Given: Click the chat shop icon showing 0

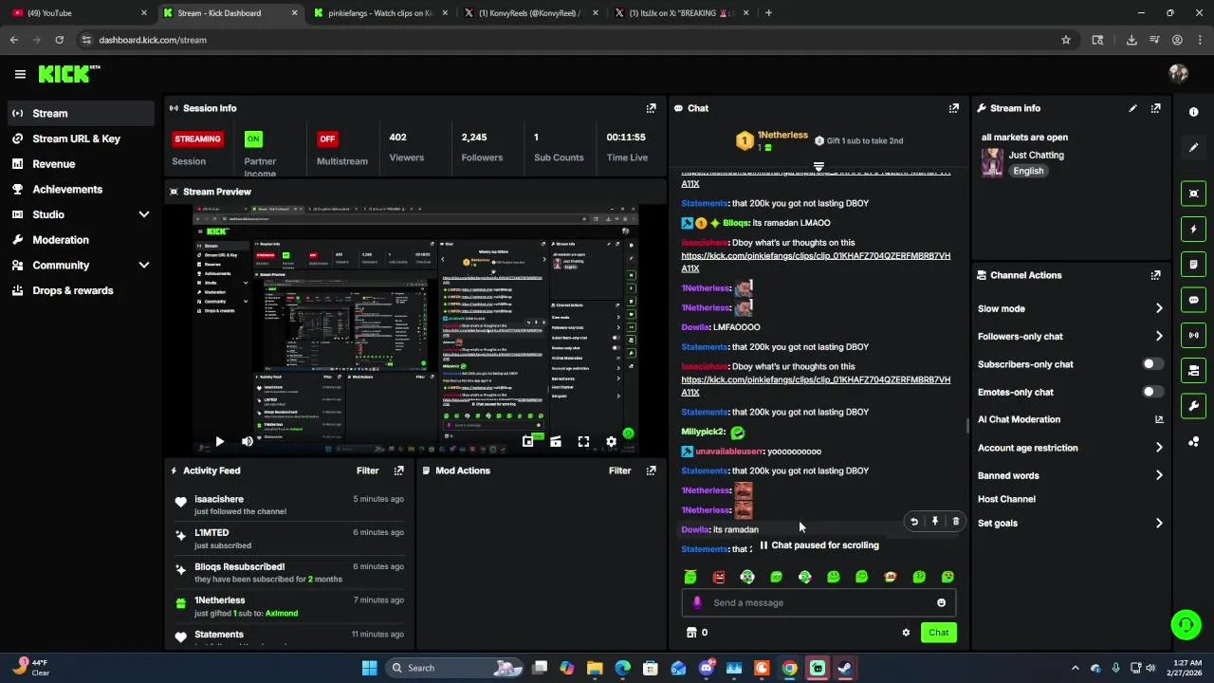Looking at the screenshot, I should click(x=697, y=633).
